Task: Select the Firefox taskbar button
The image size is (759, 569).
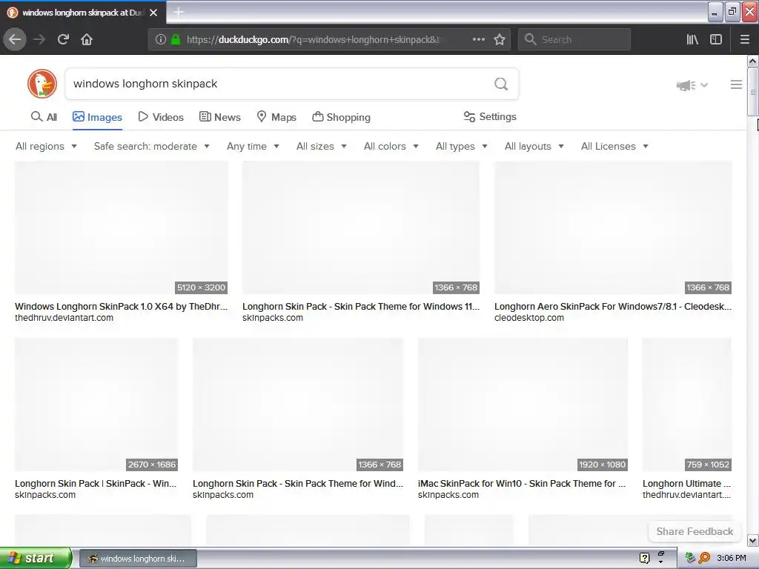Action: click(x=138, y=559)
